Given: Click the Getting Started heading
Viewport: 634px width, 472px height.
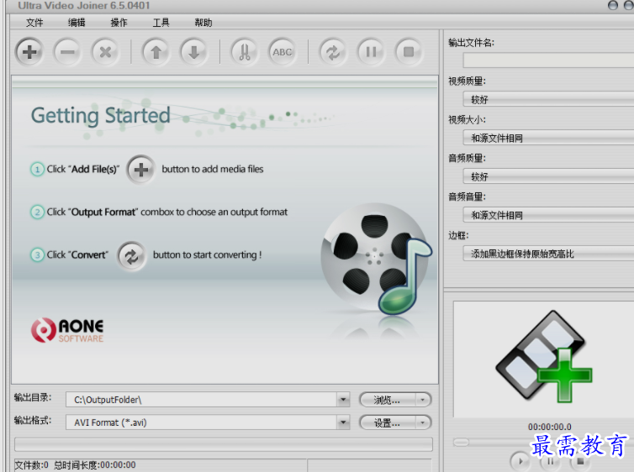Looking at the screenshot, I should [x=101, y=116].
